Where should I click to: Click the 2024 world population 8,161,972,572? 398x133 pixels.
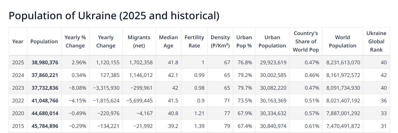tap(343, 75)
